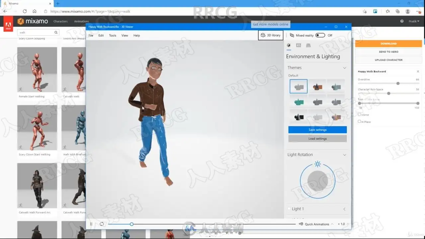Viewport: 425px width, 239px height.
Task: Click UPLOAD CHARACTER button
Action: pos(388,60)
